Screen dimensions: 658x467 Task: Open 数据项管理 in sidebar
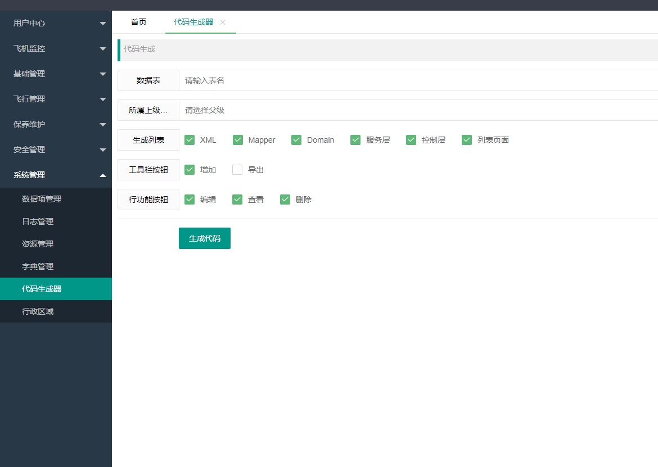[x=56, y=199]
